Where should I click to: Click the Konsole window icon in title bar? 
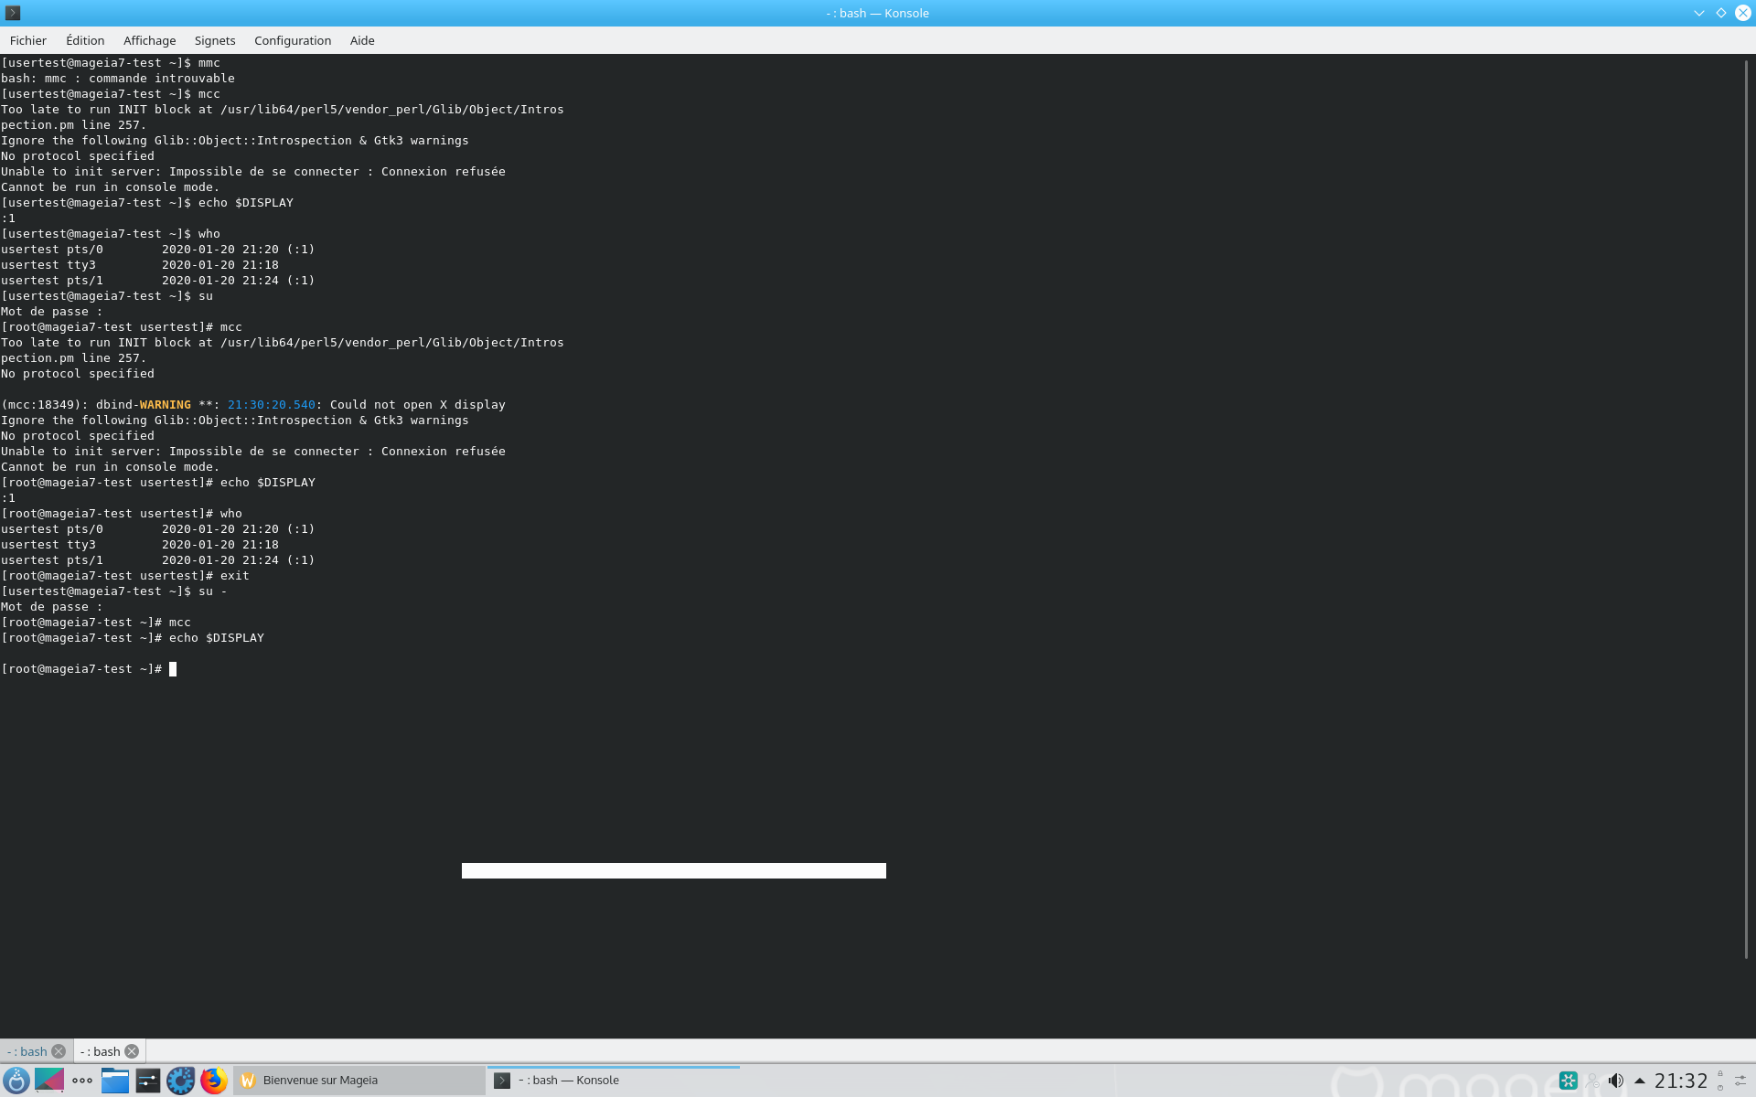coord(13,13)
